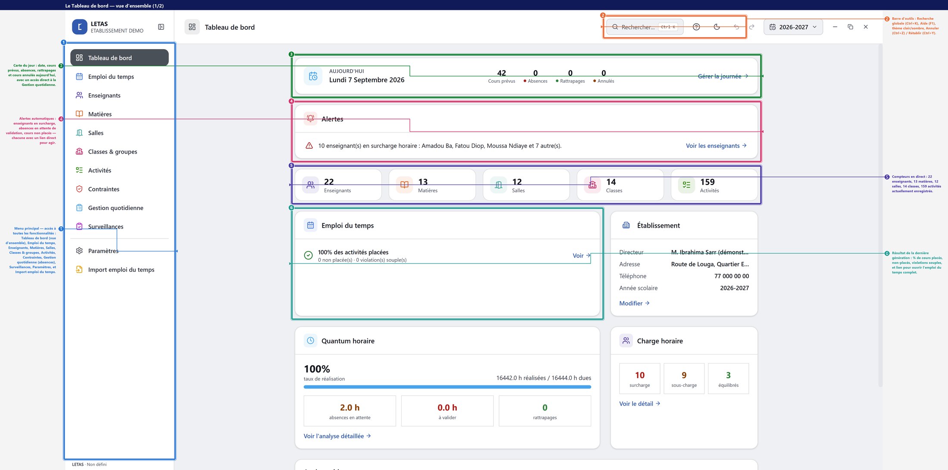Click the Quantum horaire progress bar

tap(447, 387)
